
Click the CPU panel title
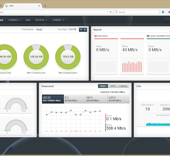139,86
